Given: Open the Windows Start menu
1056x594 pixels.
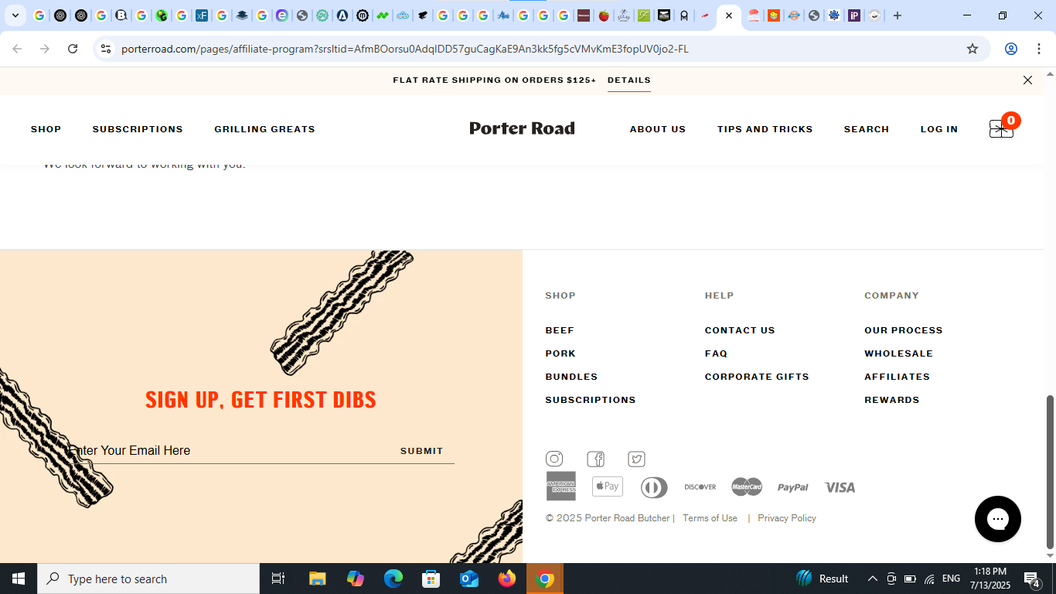Looking at the screenshot, I should (x=19, y=579).
